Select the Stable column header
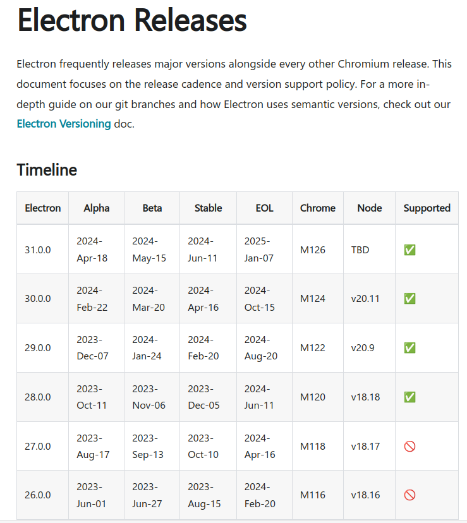 click(209, 208)
